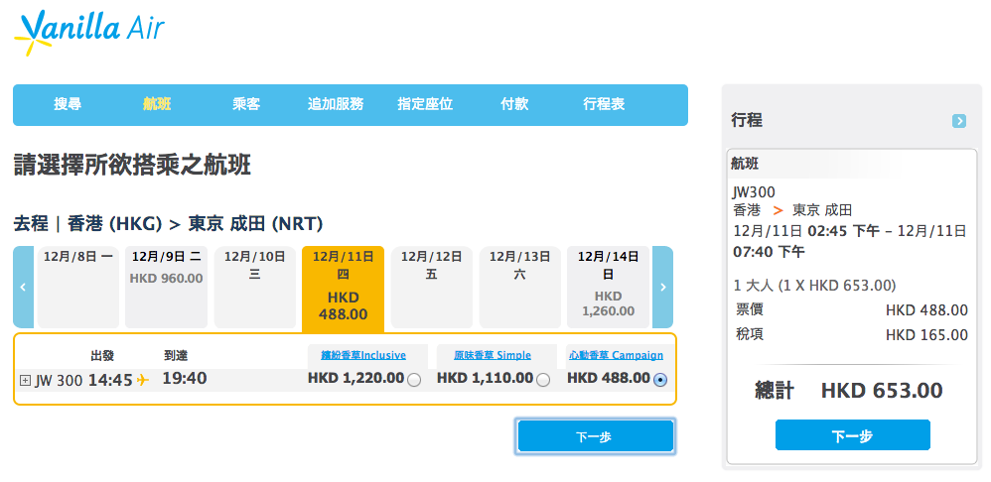Click the Vanilla Air logo
The height and width of the screenshot is (482, 991).
coord(89,32)
